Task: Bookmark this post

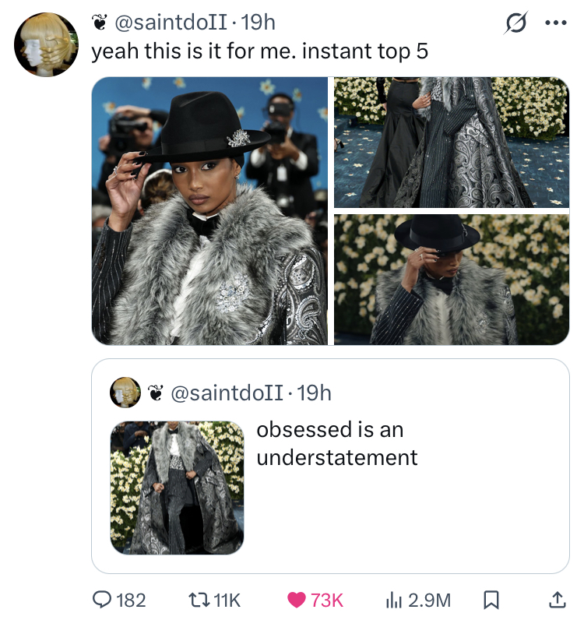Action: click(491, 599)
